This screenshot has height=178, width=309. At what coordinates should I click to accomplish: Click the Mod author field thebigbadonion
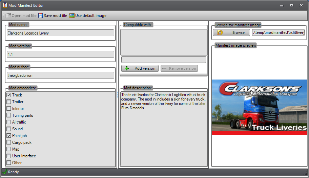click(x=61, y=75)
